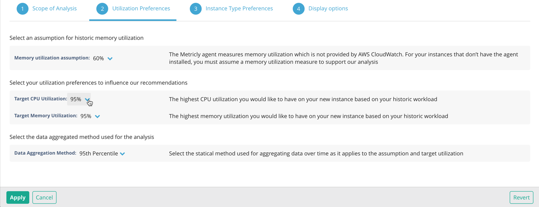Image resolution: width=539 pixels, height=207 pixels.
Task: Click the 95% Target Memory value
Action: point(86,116)
